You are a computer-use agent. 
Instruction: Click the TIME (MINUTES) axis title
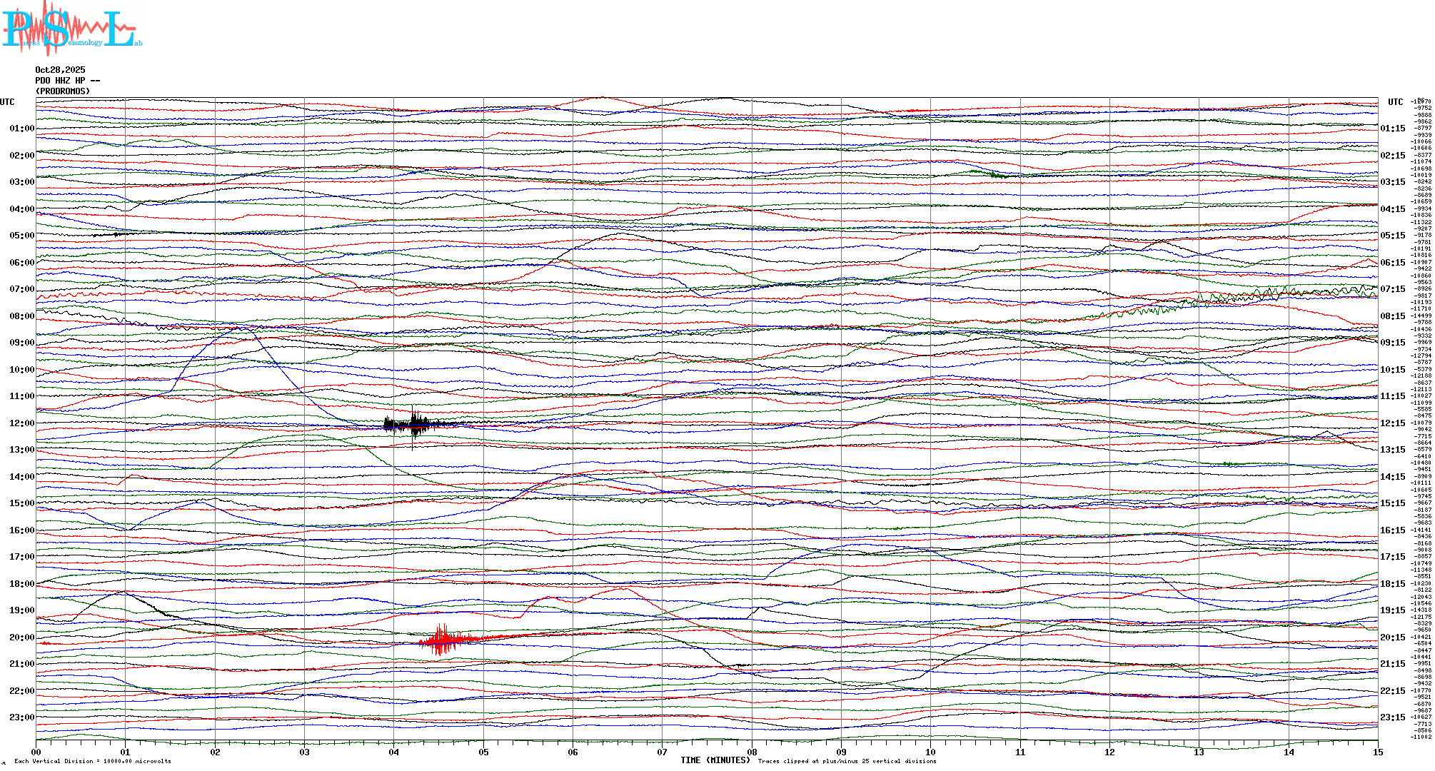click(x=715, y=760)
